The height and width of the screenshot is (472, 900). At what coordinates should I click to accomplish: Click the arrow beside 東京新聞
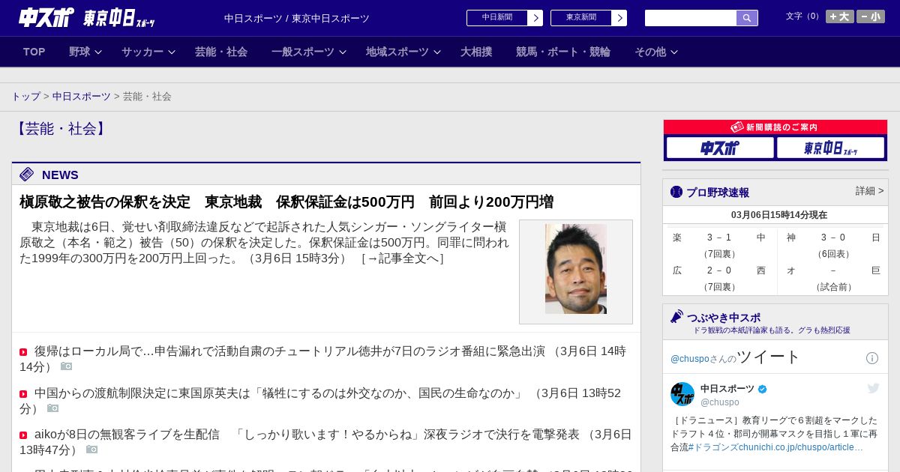(619, 18)
